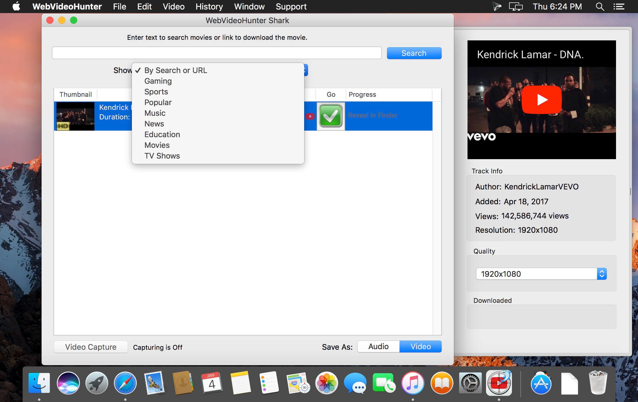Open the 1920x1080 Quality dropdown
This screenshot has width=638, height=402.
pos(541,274)
